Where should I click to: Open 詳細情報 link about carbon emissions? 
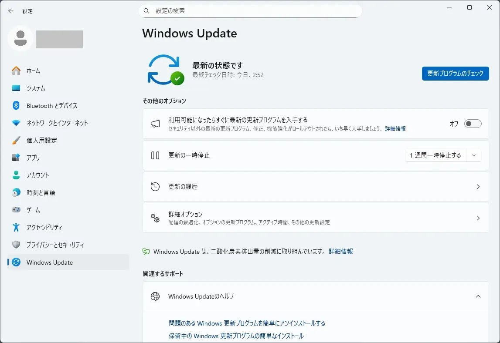point(341,251)
